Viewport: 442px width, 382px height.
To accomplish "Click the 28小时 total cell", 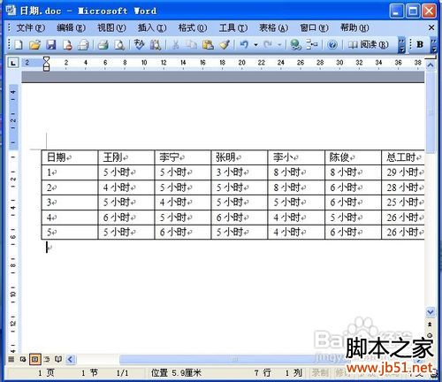I will click(x=403, y=187).
